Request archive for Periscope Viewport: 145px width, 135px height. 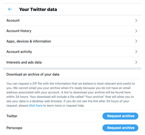120,128
